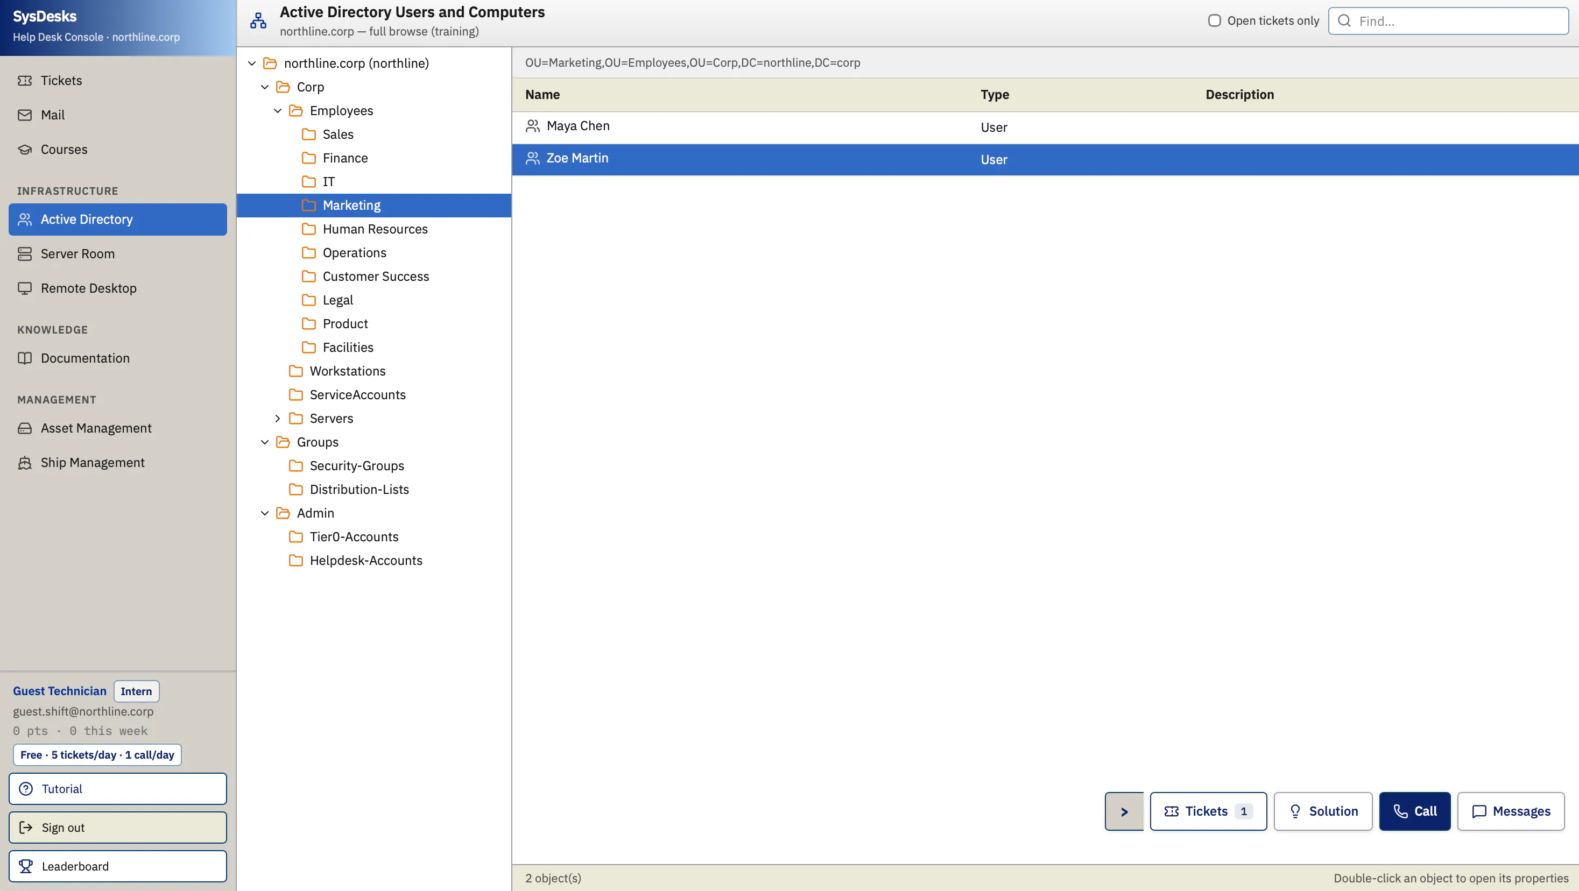
Task: Select the Tier0-Accounts container
Action: click(x=374, y=537)
